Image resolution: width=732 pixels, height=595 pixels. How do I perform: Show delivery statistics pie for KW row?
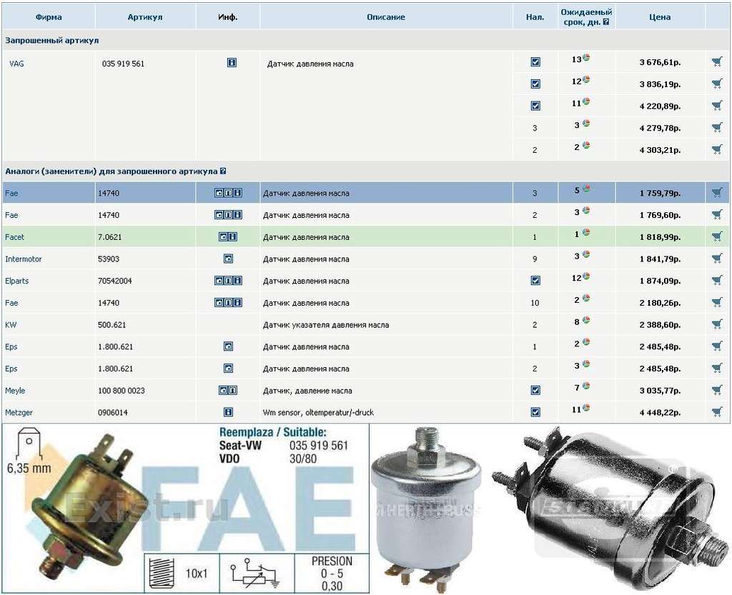click(x=586, y=319)
